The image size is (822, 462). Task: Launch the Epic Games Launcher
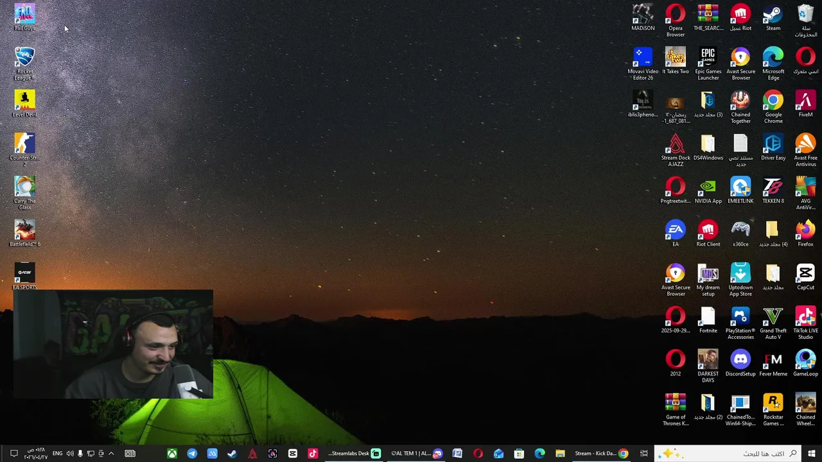708,64
